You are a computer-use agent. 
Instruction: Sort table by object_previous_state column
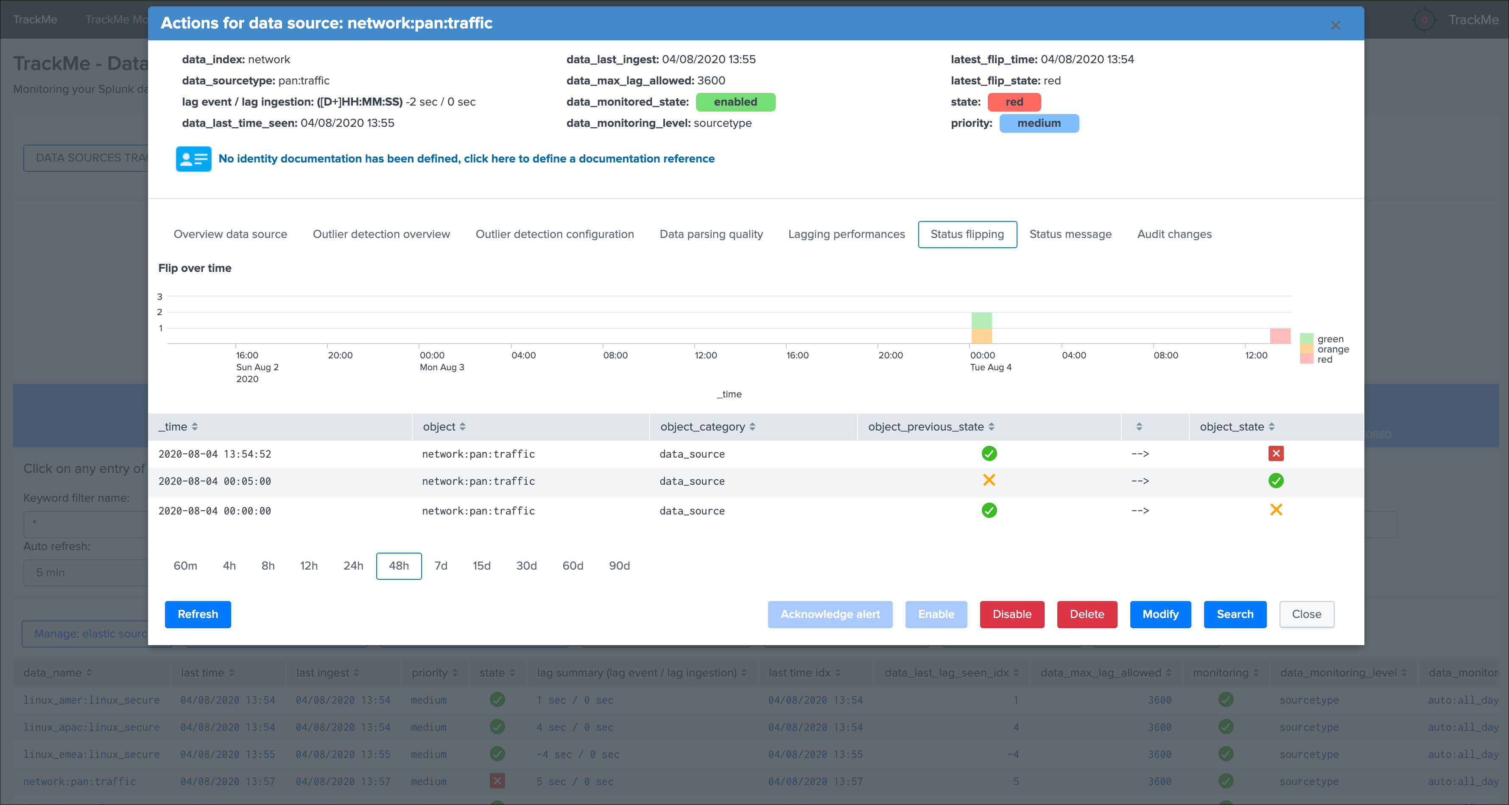[931, 427]
